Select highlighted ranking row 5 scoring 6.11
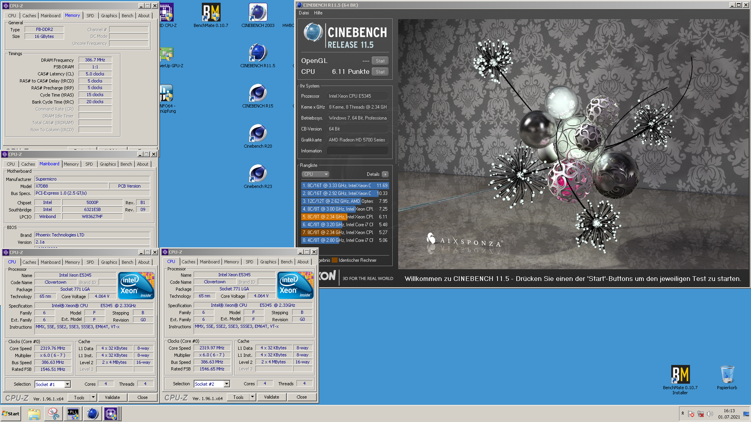The width and height of the screenshot is (751, 422). click(x=345, y=217)
